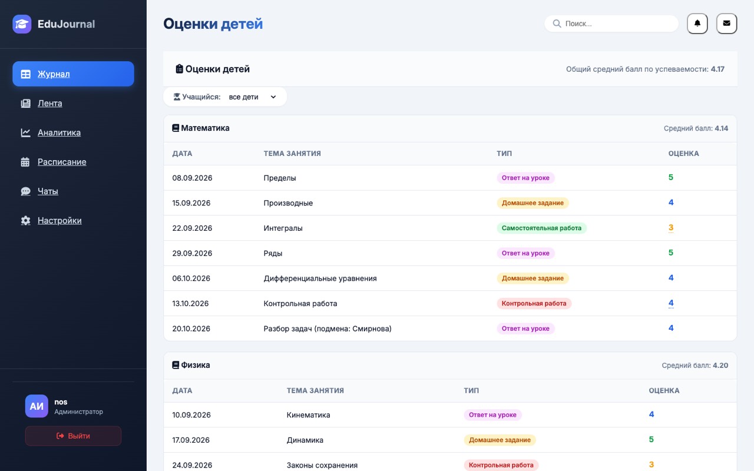Click the Журнал table icon in sidebar
754x471 pixels.
point(25,74)
